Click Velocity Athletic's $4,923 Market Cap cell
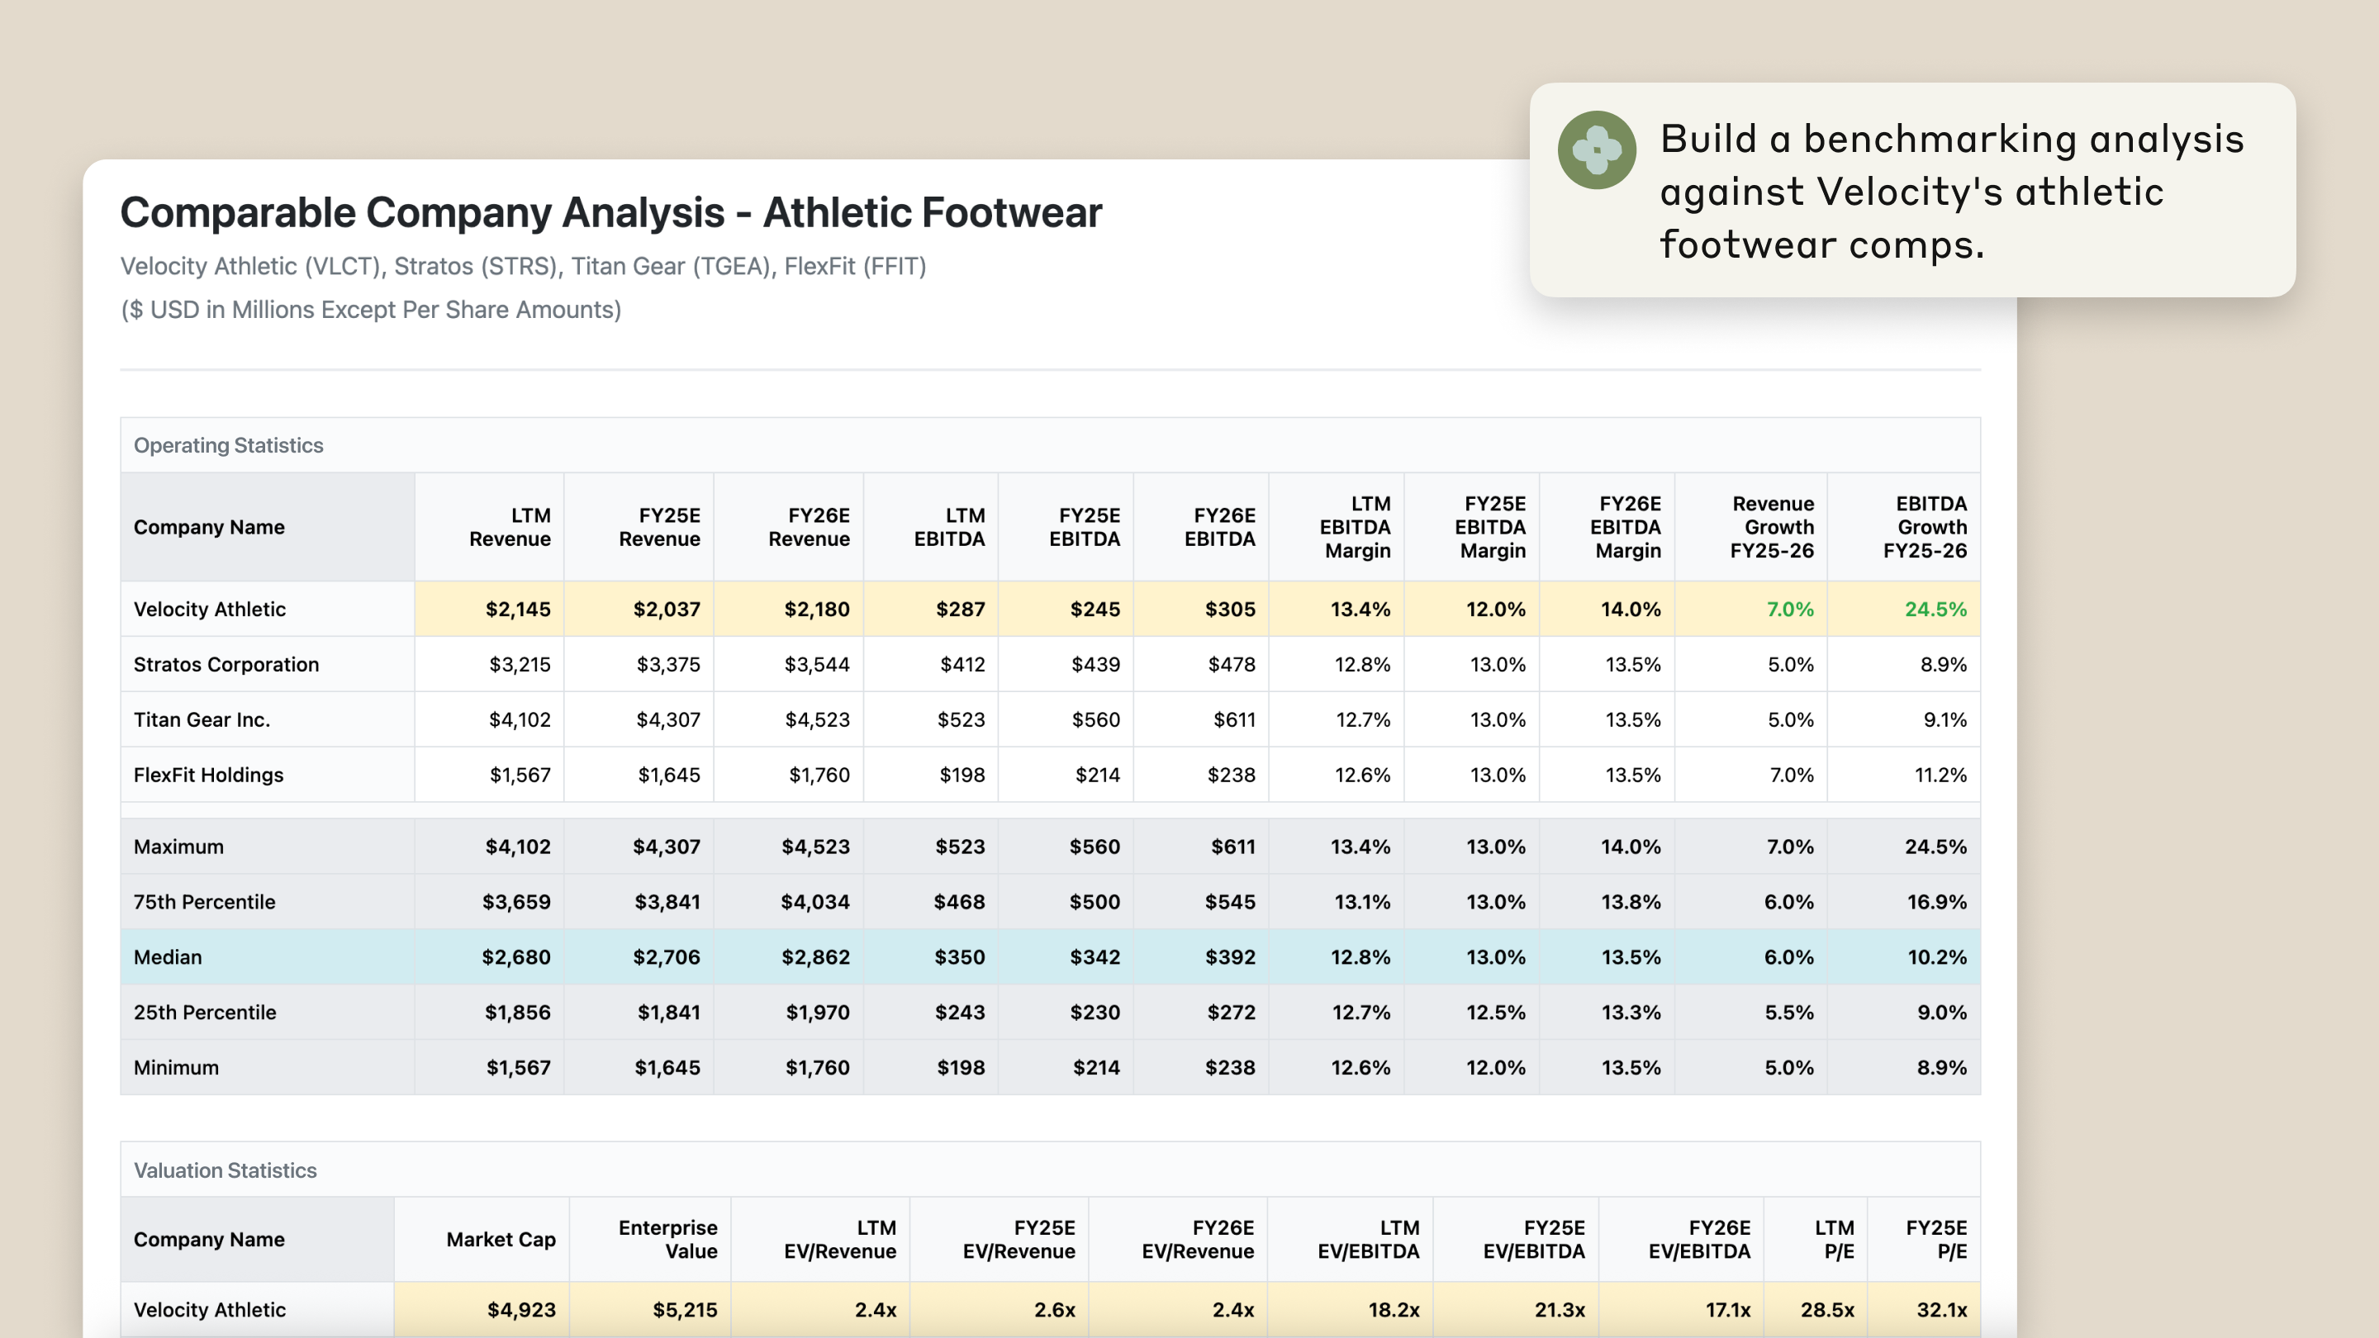 point(523,1309)
